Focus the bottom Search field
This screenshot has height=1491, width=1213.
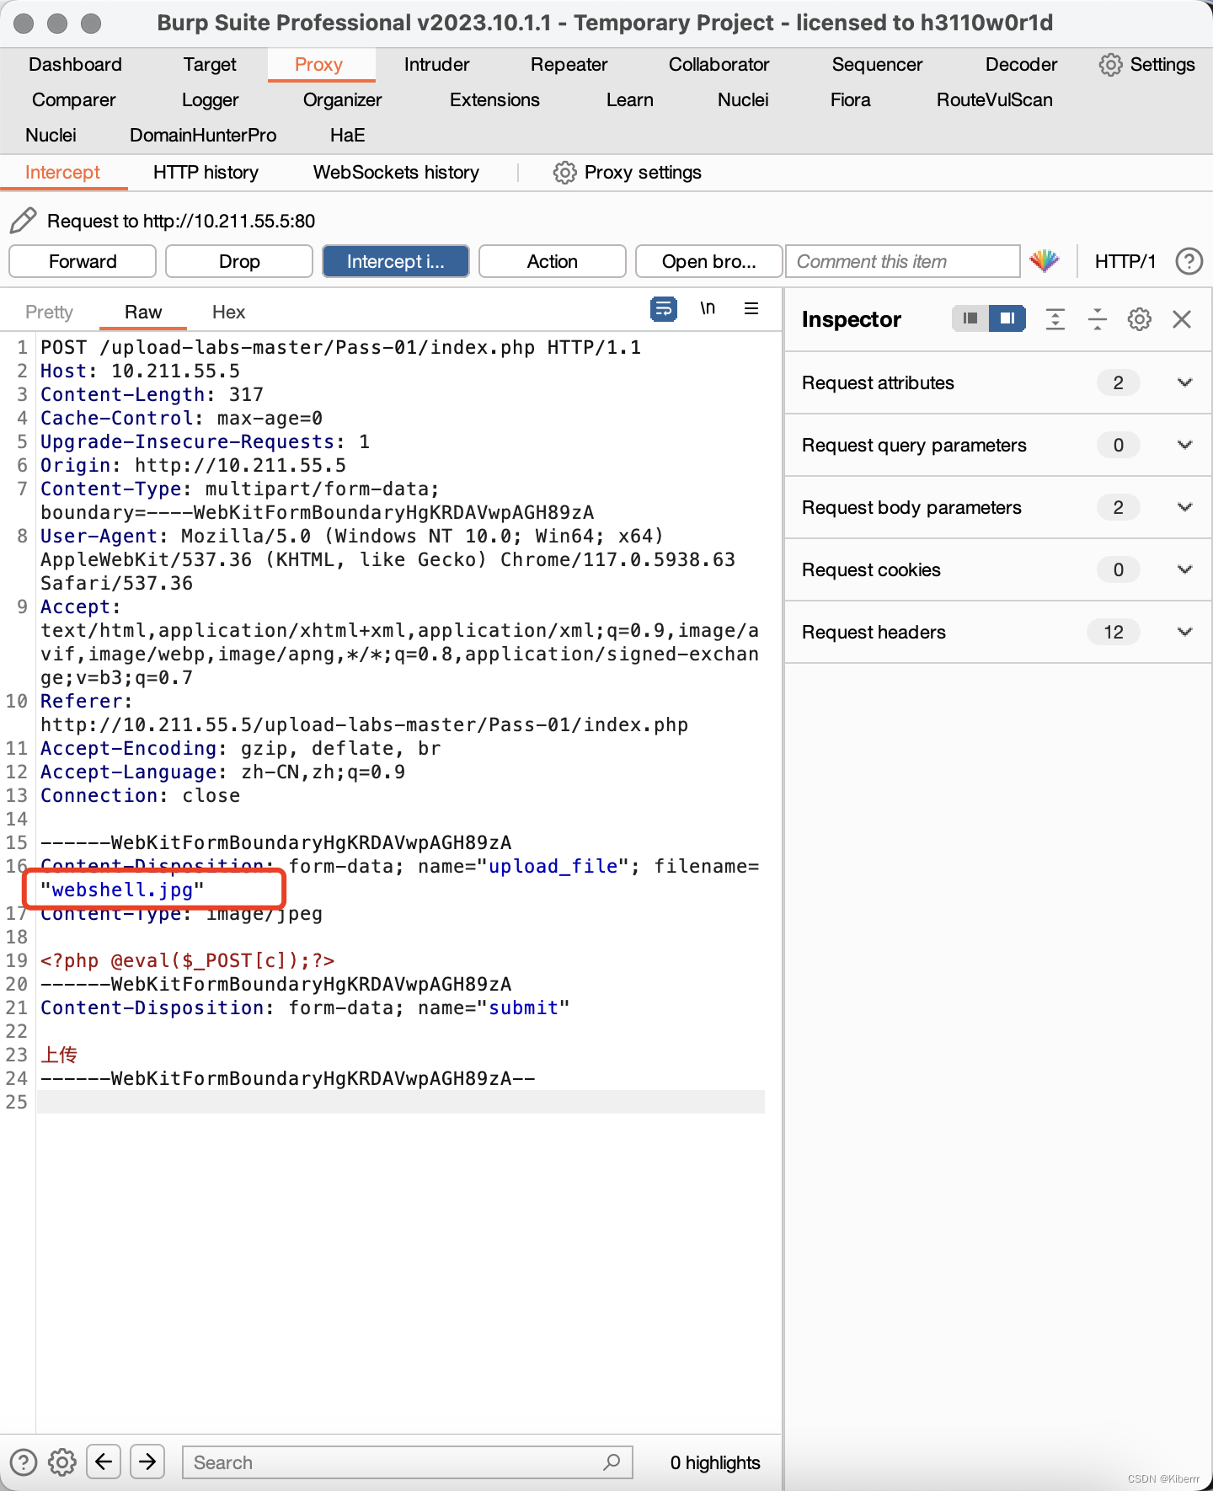pyautogui.click(x=408, y=1462)
